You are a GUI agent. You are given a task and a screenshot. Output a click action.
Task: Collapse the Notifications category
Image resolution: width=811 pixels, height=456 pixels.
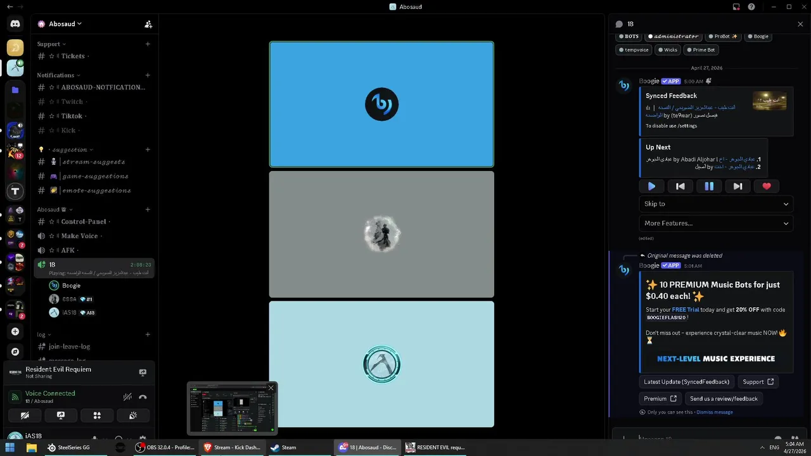coord(58,75)
